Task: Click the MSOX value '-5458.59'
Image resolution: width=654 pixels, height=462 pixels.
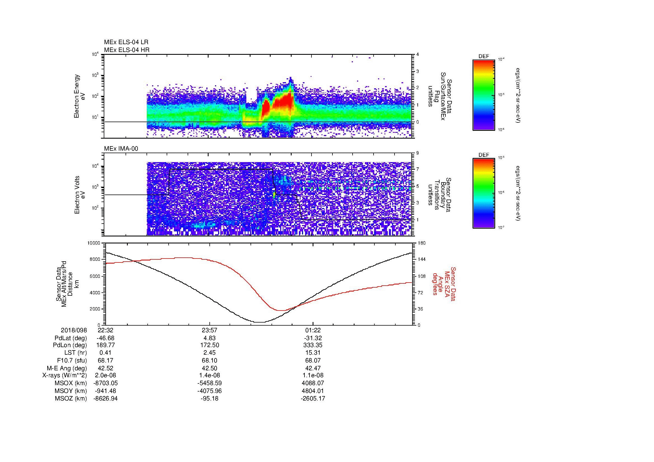Action: (210, 383)
